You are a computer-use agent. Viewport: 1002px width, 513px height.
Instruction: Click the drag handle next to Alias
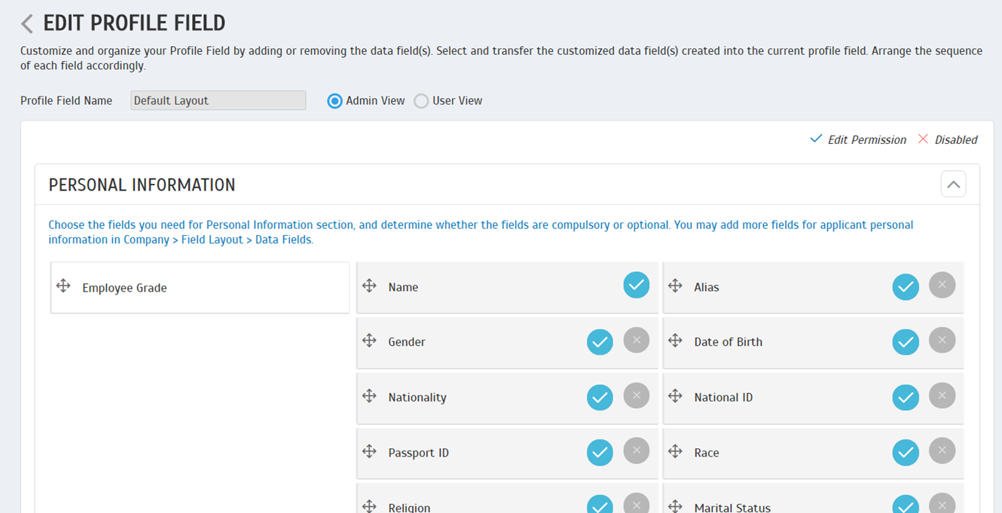[x=675, y=286]
